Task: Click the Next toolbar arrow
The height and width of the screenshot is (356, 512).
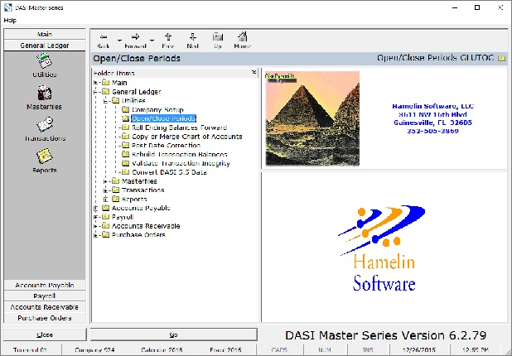Action: [193, 41]
